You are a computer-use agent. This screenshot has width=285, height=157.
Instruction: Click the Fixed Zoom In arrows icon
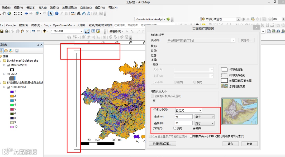15,13
